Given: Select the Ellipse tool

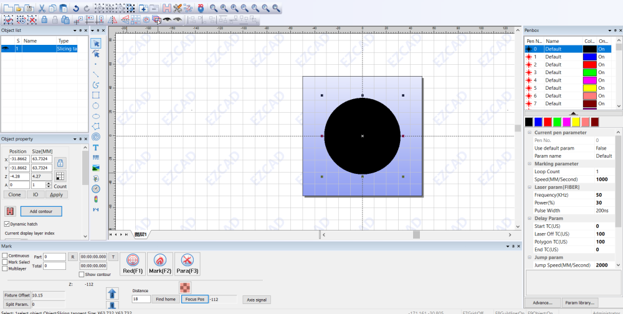Looking at the screenshot, I should click(x=96, y=116).
